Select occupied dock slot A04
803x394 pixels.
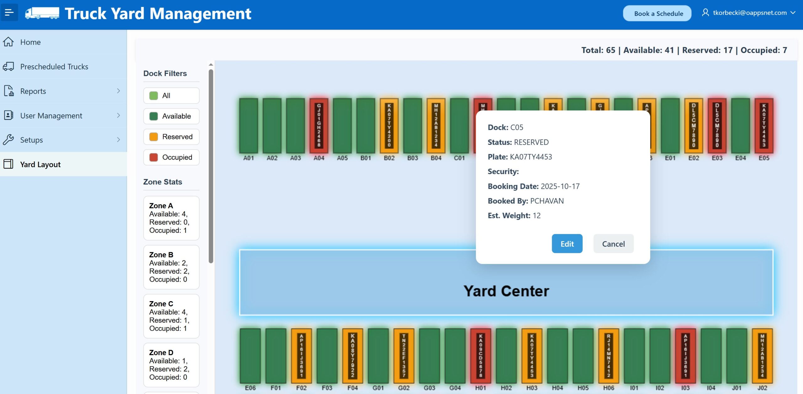(319, 125)
